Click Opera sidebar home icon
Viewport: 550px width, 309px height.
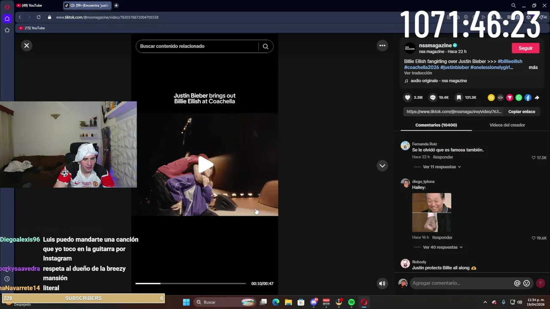(x=7, y=18)
